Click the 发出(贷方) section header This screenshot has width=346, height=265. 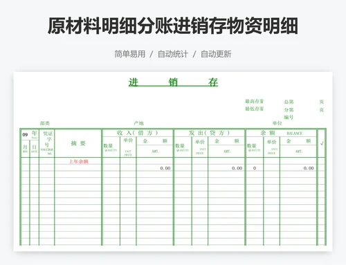point(209,133)
